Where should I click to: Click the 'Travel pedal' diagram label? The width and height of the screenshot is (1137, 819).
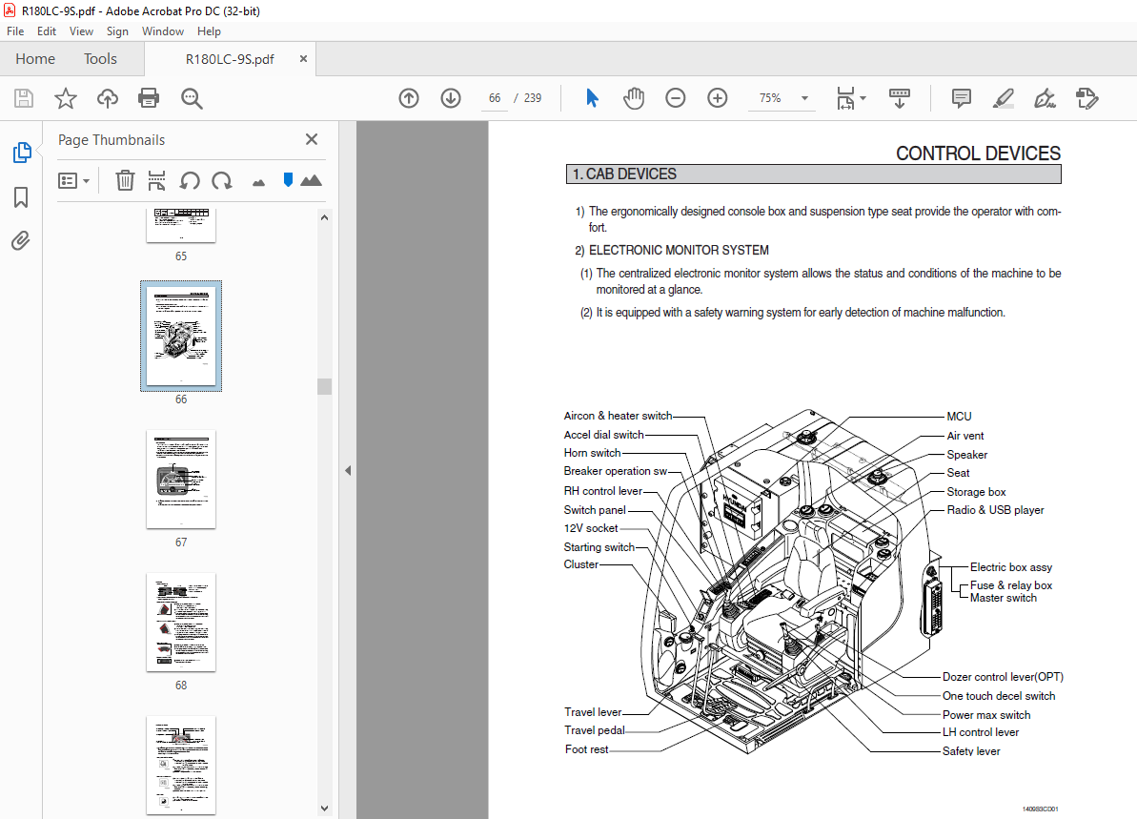click(x=595, y=730)
